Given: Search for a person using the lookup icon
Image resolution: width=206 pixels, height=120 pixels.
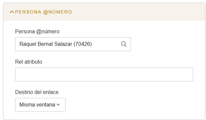Looking at the screenshot, I should (124, 44).
